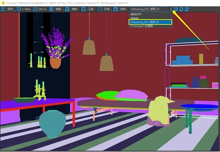Click the first magnifier zoom icon
The width and height of the screenshot is (220, 152).
(176, 9)
